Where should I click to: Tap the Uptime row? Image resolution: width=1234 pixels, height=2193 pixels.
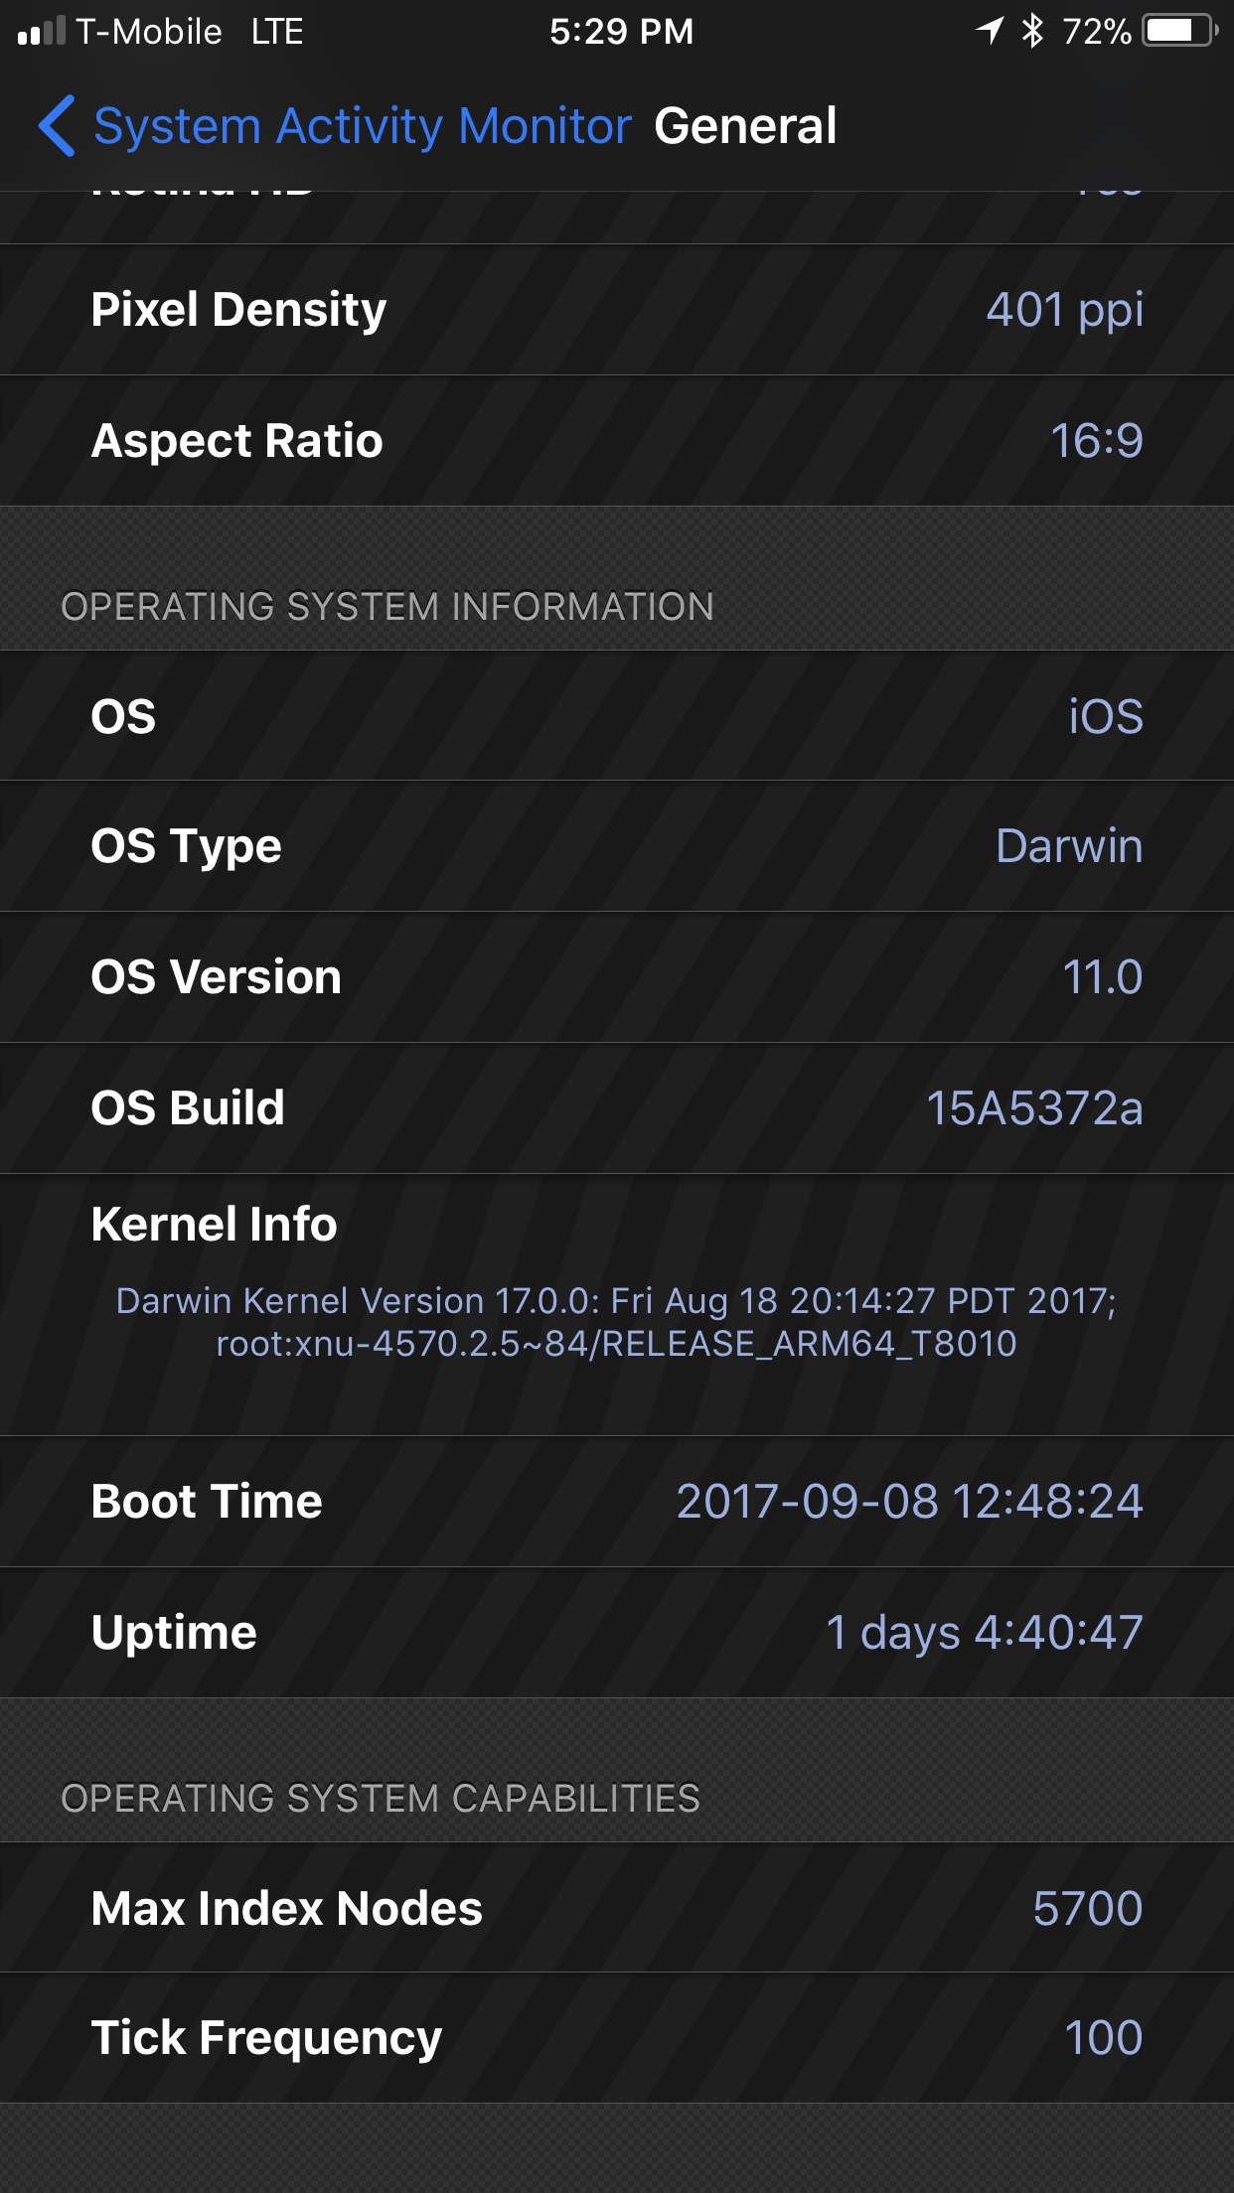coord(617,1633)
